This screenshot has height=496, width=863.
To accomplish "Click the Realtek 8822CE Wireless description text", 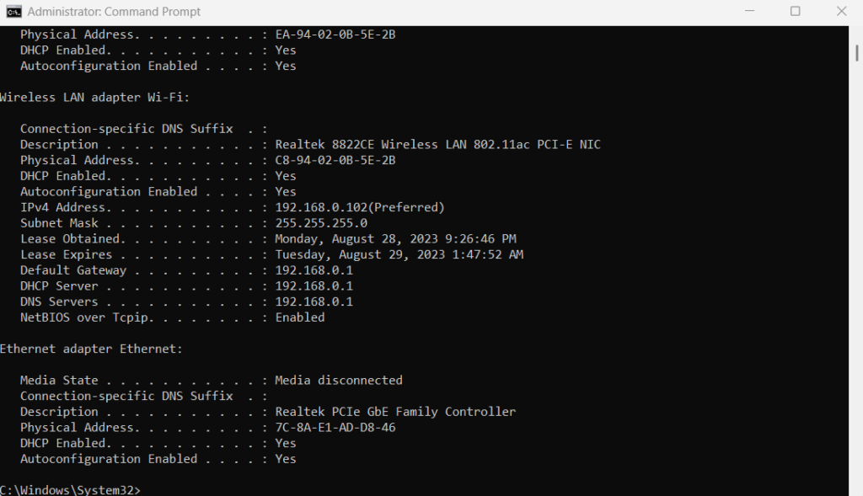I will (x=437, y=145).
